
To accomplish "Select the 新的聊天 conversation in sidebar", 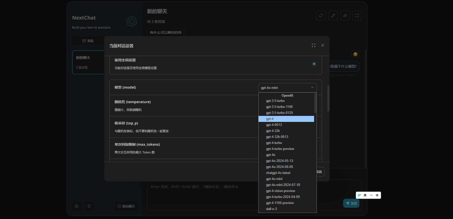I will pos(88,62).
